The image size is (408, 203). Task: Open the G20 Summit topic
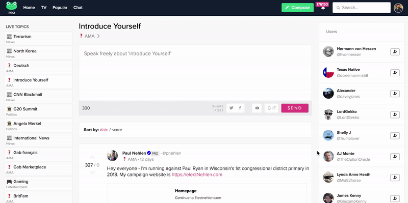click(x=39, y=111)
